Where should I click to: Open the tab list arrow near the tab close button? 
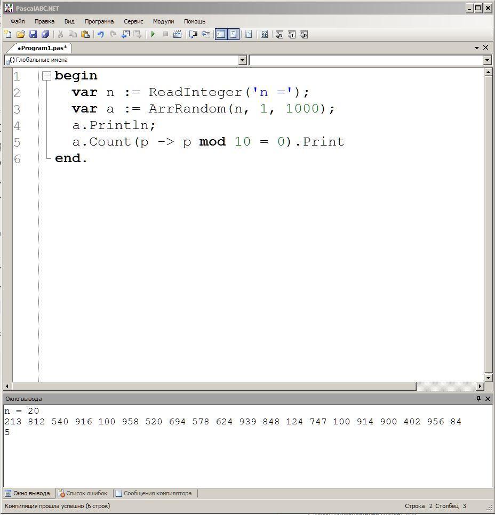coord(476,48)
